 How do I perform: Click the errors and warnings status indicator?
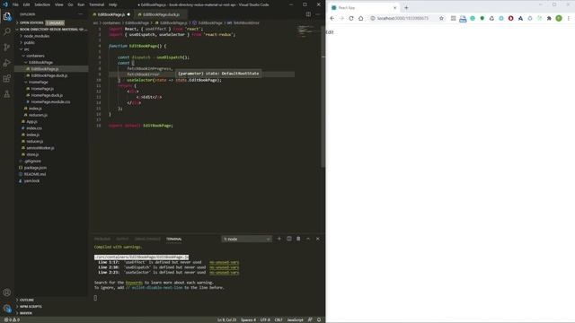[12, 319]
